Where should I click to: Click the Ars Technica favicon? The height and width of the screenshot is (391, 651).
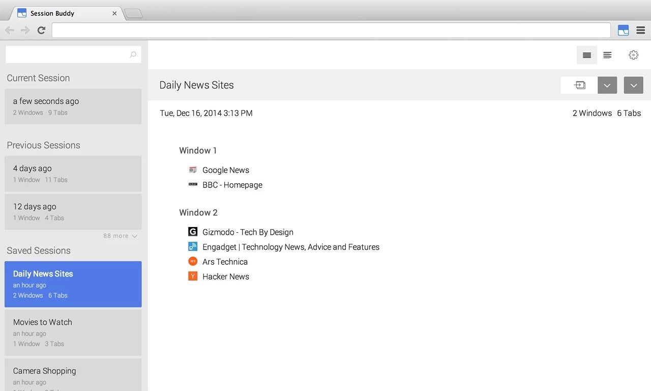click(193, 261)
